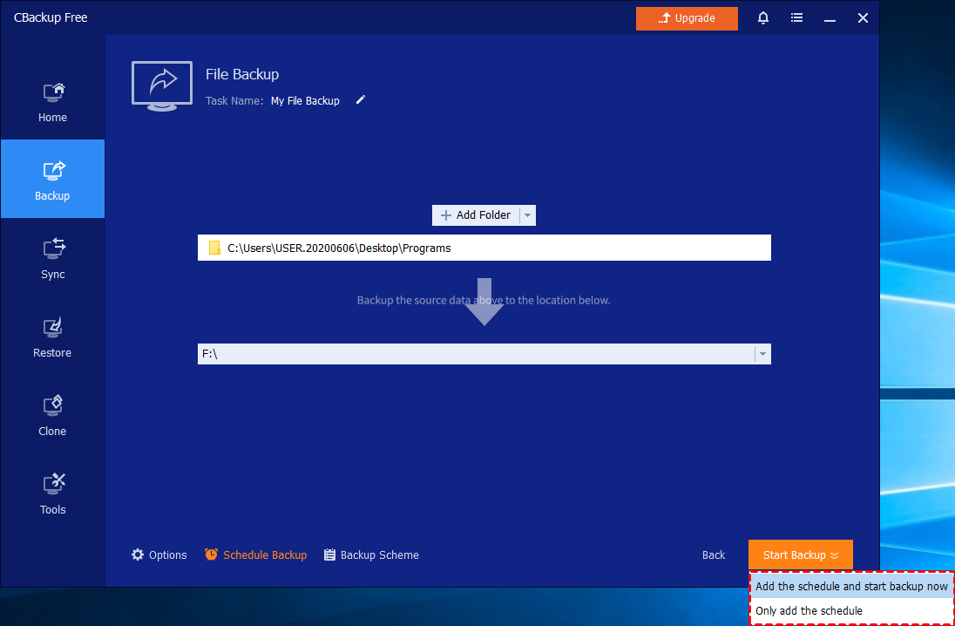Click the Back button
Screen dimensions: 955x626
pos(714,555)
